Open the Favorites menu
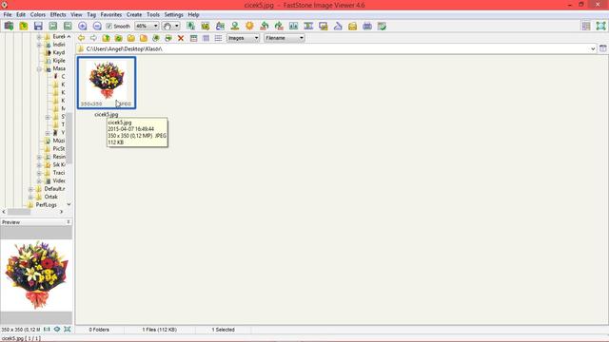This screenshot has height=342, width=609. click(111, 14)
